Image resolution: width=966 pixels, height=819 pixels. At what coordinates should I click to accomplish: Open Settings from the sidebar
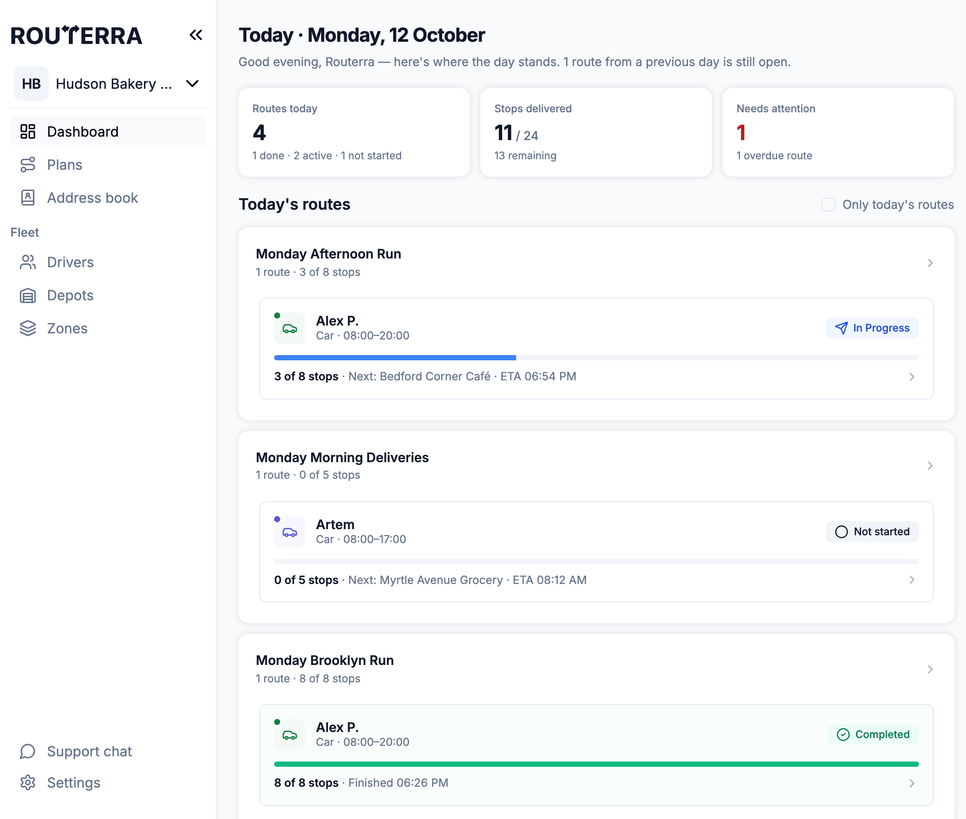(x=108, y=783)
